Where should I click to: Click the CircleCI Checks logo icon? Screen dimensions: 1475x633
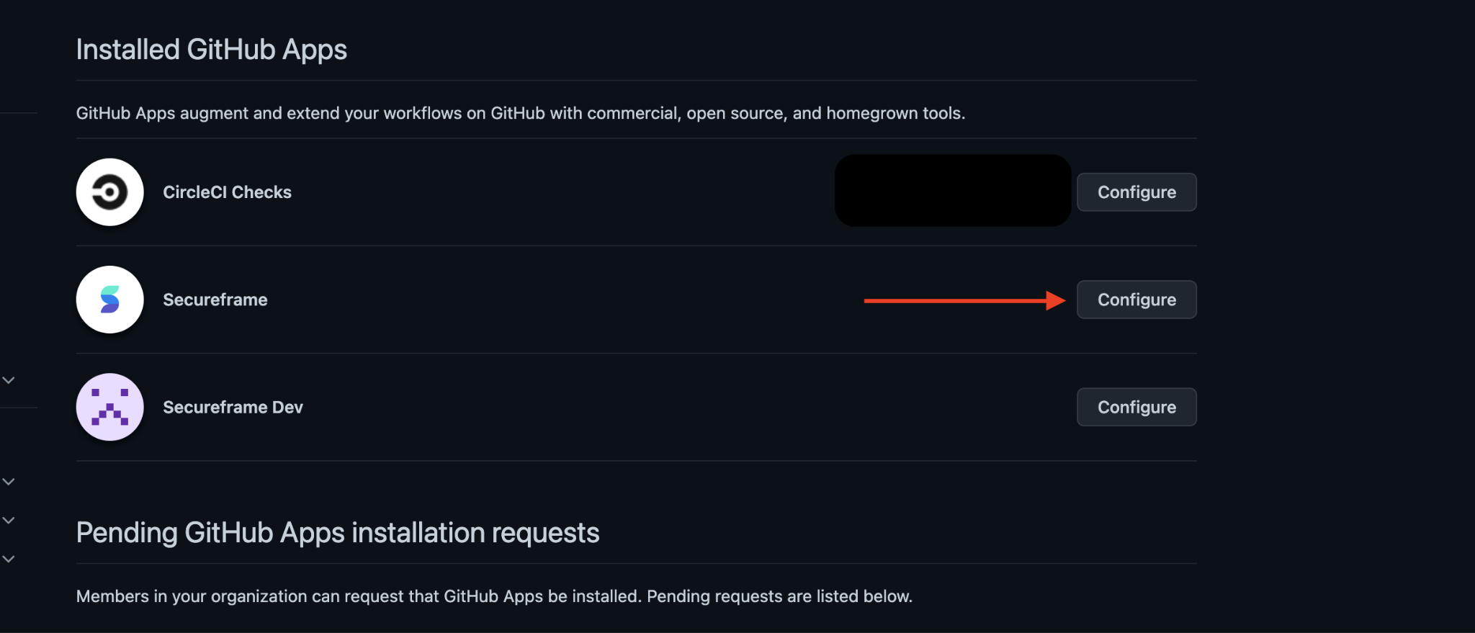[x=109, y=192]
